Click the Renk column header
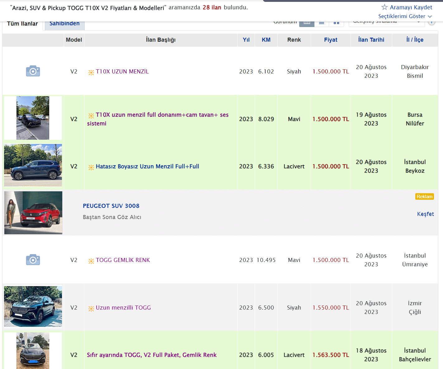This screenshot has width=443, height=369. pyautogui.click(x=294, y=40)
